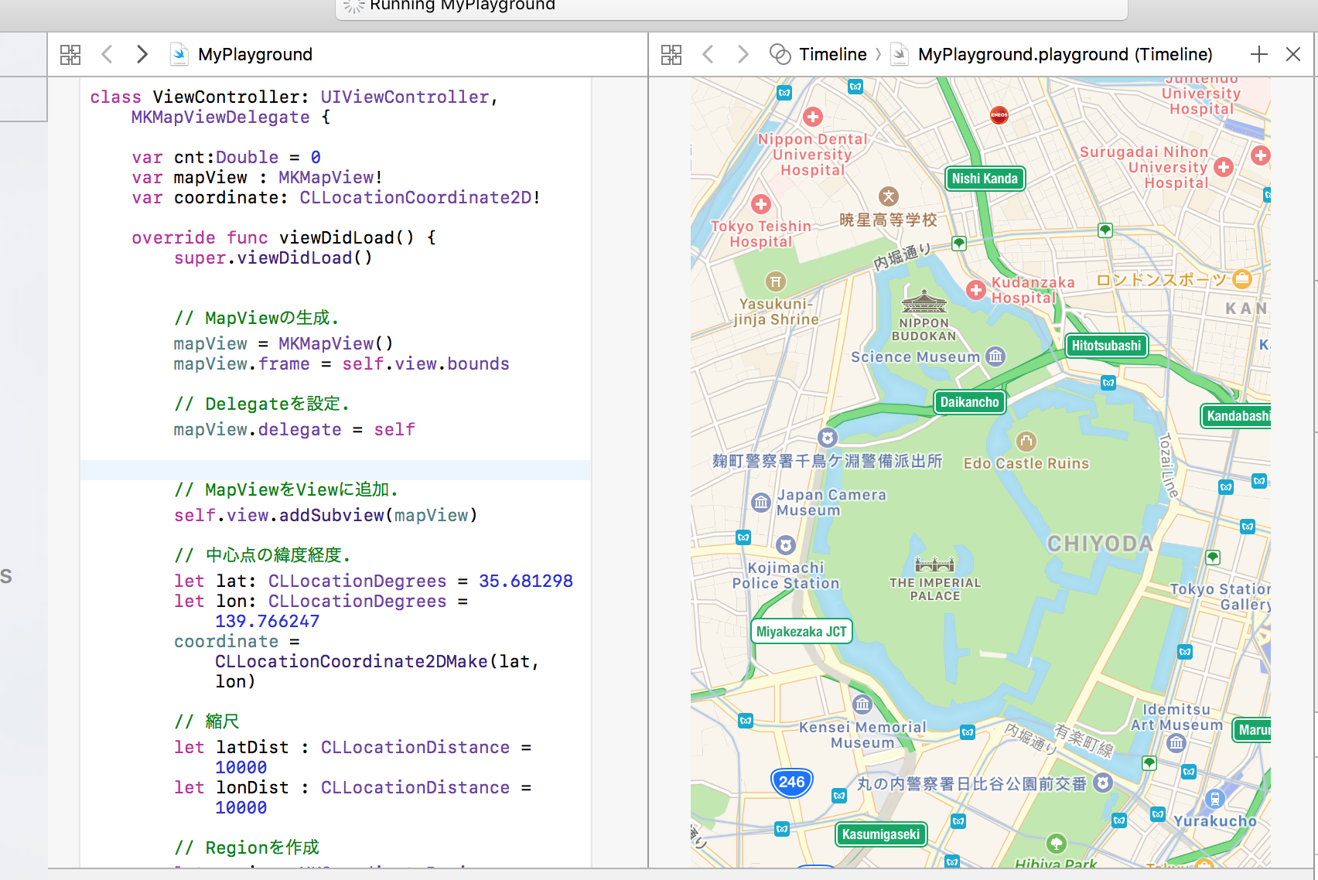Add a new assistant editor pane with the plus button
Image resolution: width=1318 pixels, height=880 pixels.
(1259, 54)
